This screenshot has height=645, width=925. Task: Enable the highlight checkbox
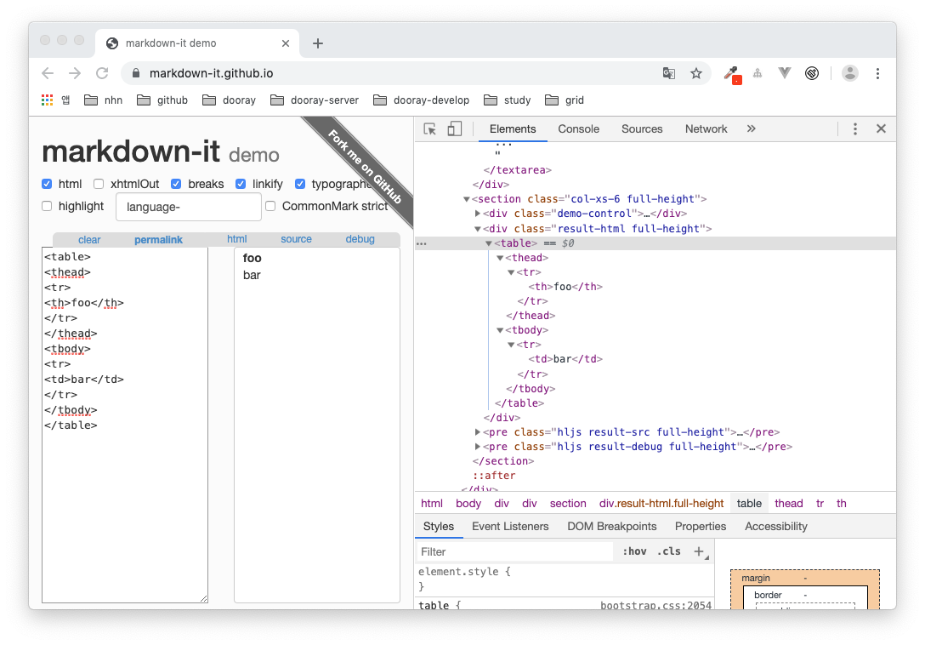[48, 206]
